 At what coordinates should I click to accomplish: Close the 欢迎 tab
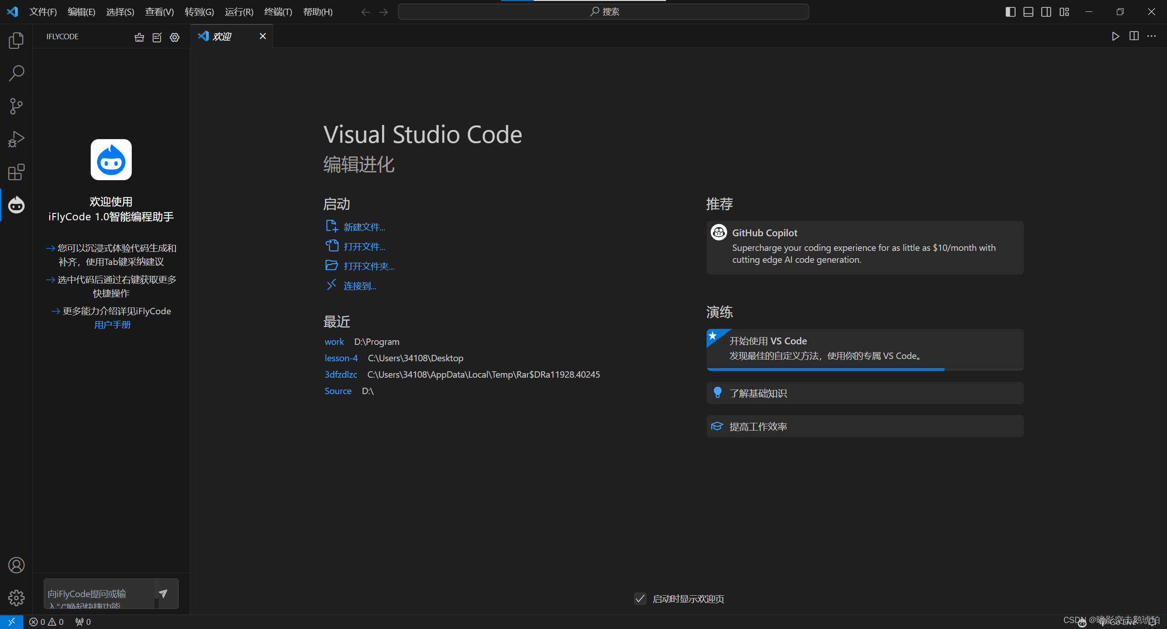(263, 36)
